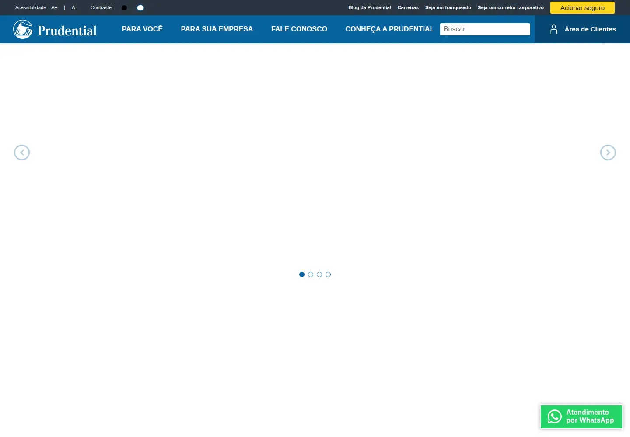Decrease font size with A-
The height and width of the screenshot is (437, 630).
coord(74,7)
